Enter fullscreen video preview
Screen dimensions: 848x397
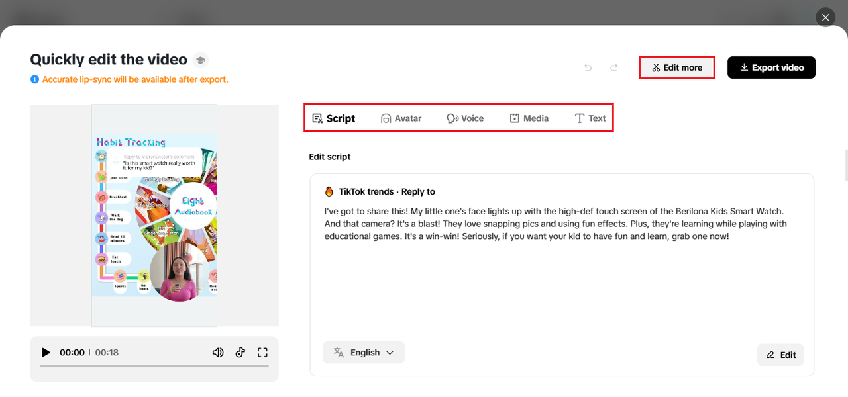(262, 353)
